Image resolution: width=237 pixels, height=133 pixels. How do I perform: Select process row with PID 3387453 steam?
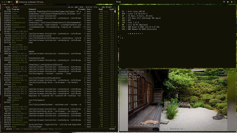pos(59,14)
